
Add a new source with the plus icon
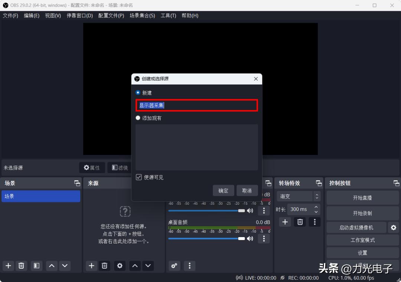pos(91,266)
